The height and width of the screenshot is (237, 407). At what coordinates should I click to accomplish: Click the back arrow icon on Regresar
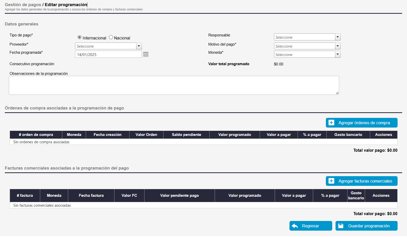(x=295, y=226)
